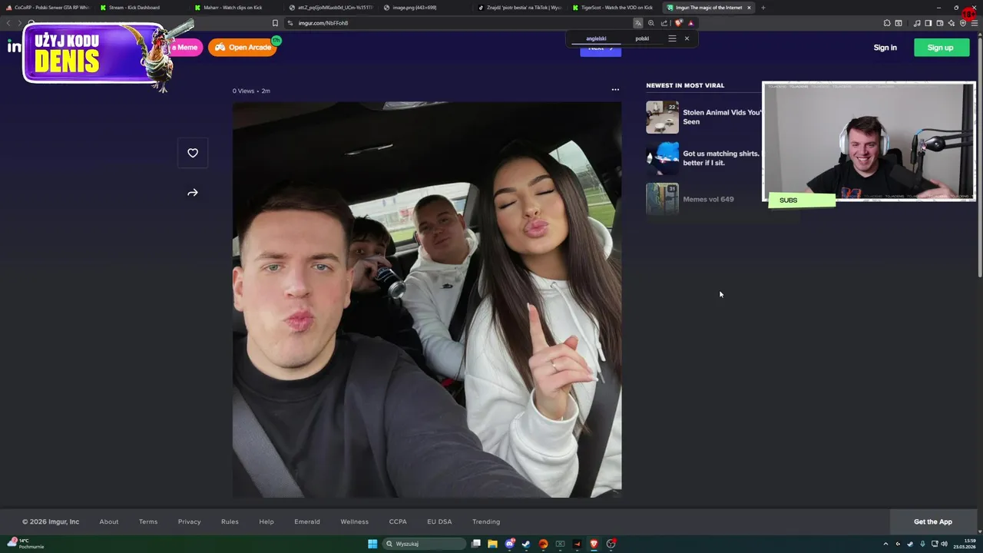The height and width of the screenshot is (553, 983).
Task: Click the Wyszukaj taskbar search box
Action: click(425, 544)
